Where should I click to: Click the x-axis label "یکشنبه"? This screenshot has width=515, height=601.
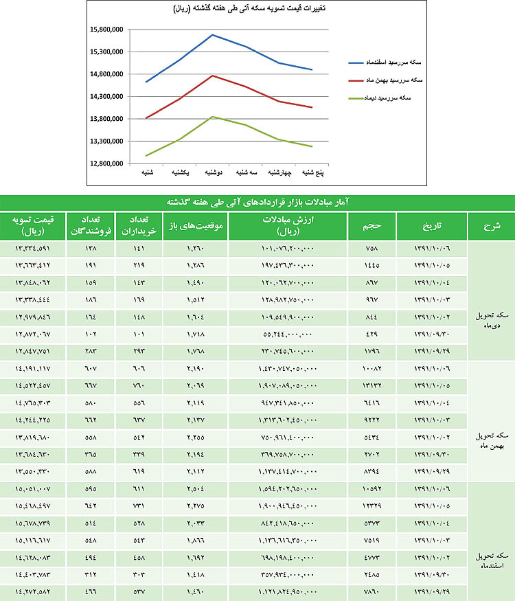(180, 172)
